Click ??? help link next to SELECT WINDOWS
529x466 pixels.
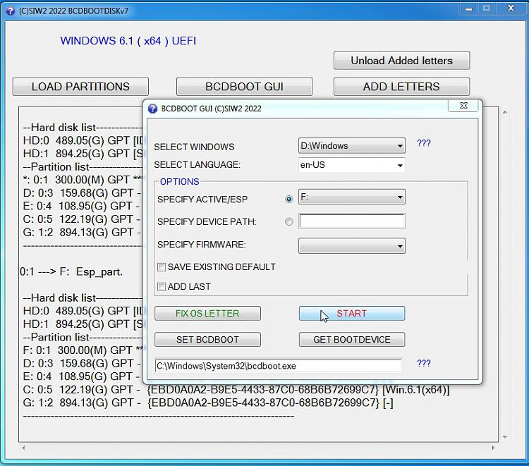[424, 143]
